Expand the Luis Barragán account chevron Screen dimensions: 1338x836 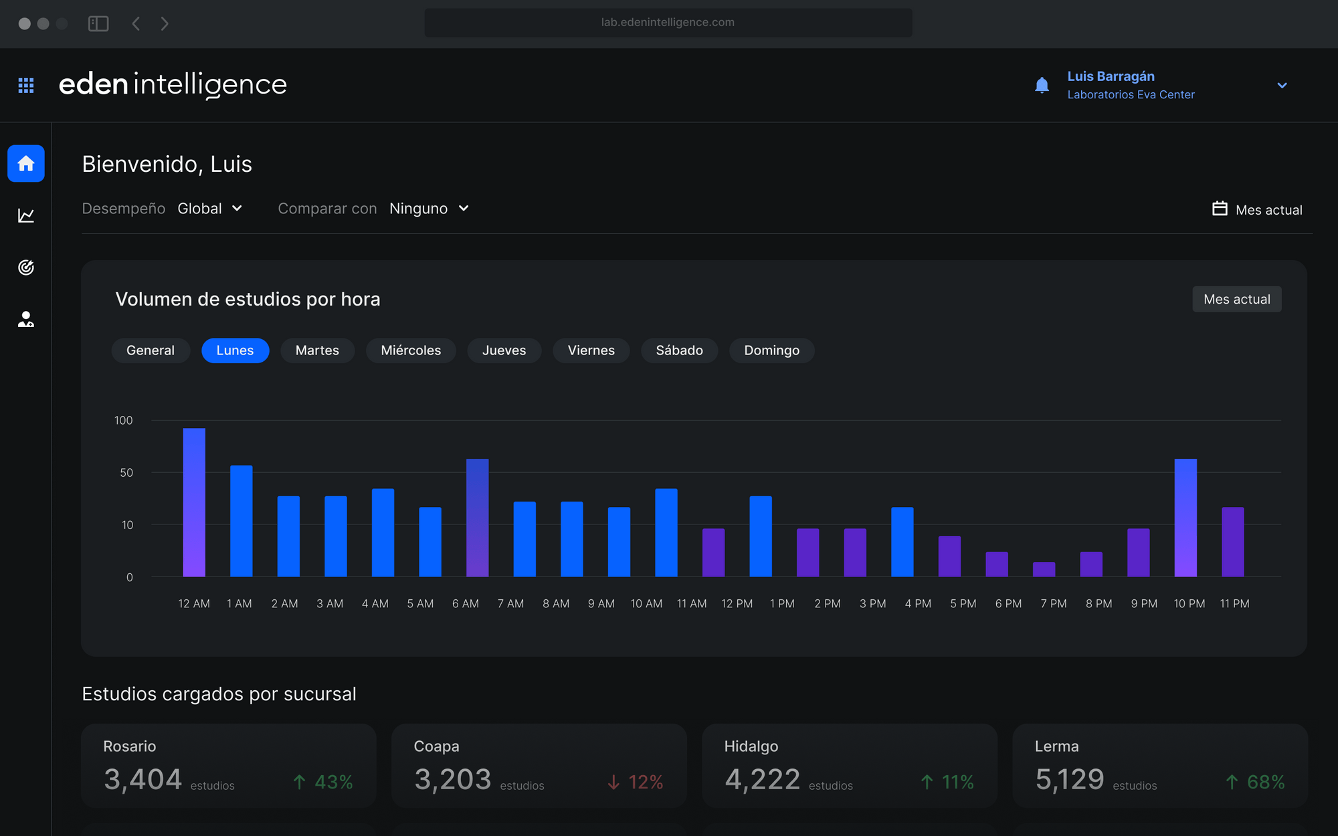click(x=1282, y=86)
